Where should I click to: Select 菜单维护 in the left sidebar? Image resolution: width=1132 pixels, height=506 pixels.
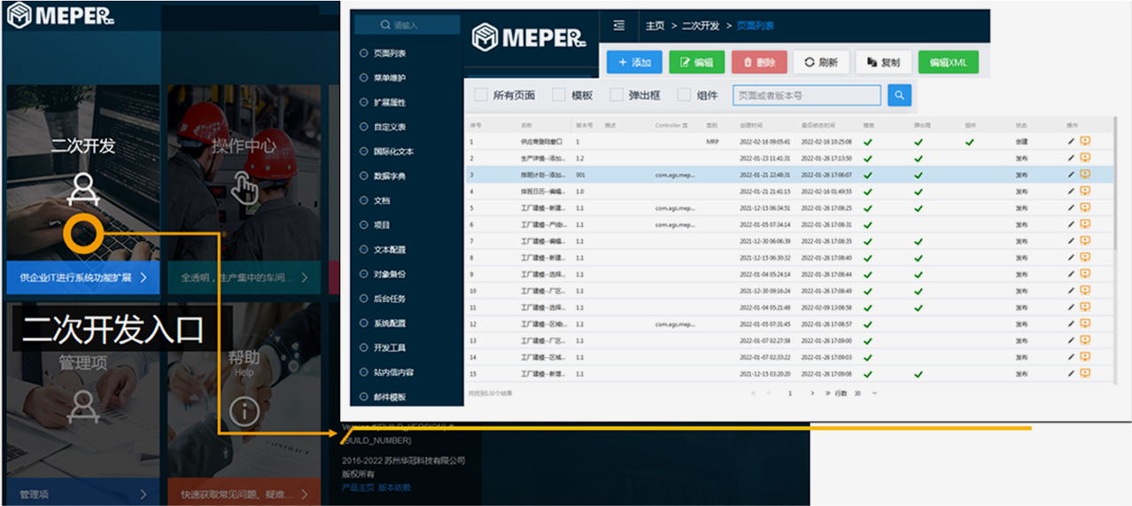pos(389,78)
